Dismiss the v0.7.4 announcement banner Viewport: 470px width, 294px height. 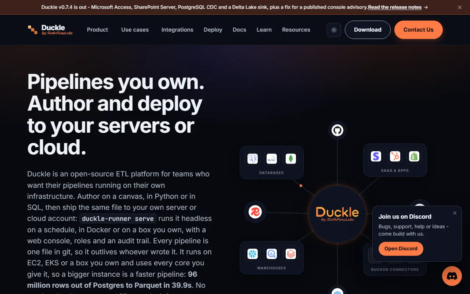point(460,7)
